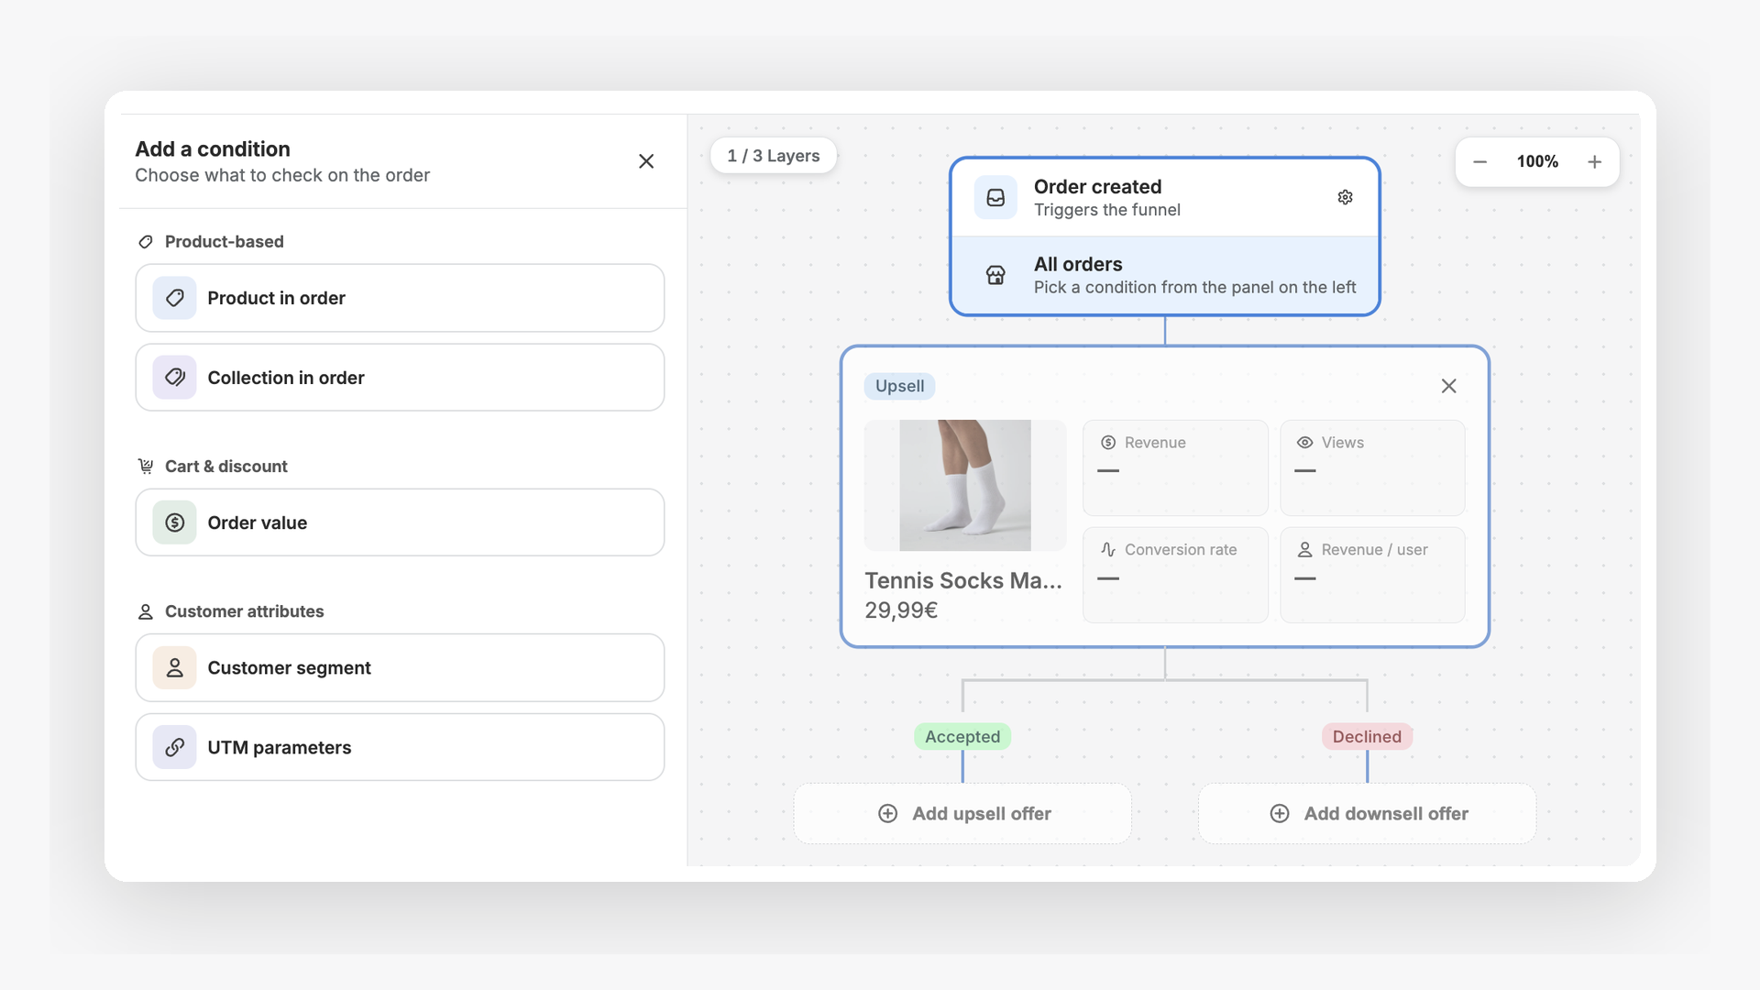Click the plus-circle icon in Add upsell offer
The width and height of the screenshot is (1760, 990).
887,813
